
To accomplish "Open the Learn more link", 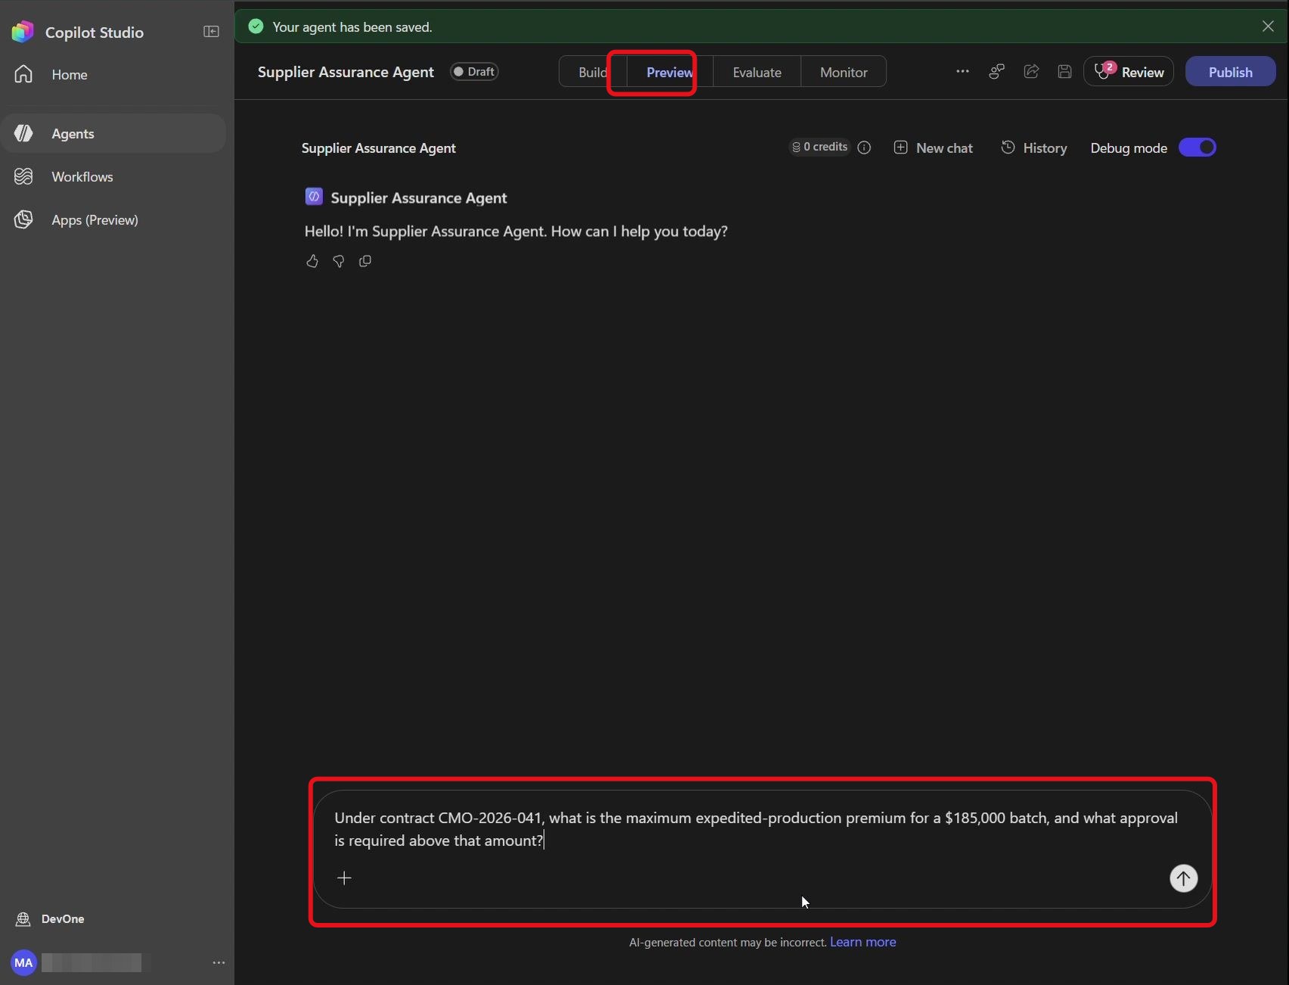I will pos(862,942).
